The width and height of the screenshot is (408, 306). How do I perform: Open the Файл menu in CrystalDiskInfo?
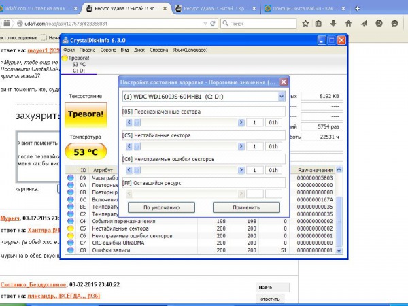pos(69,50)
